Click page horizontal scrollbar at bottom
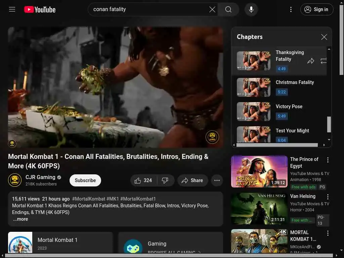Viewport: 344px width, 258px height. pyautogui.click(x=169, y=256)
